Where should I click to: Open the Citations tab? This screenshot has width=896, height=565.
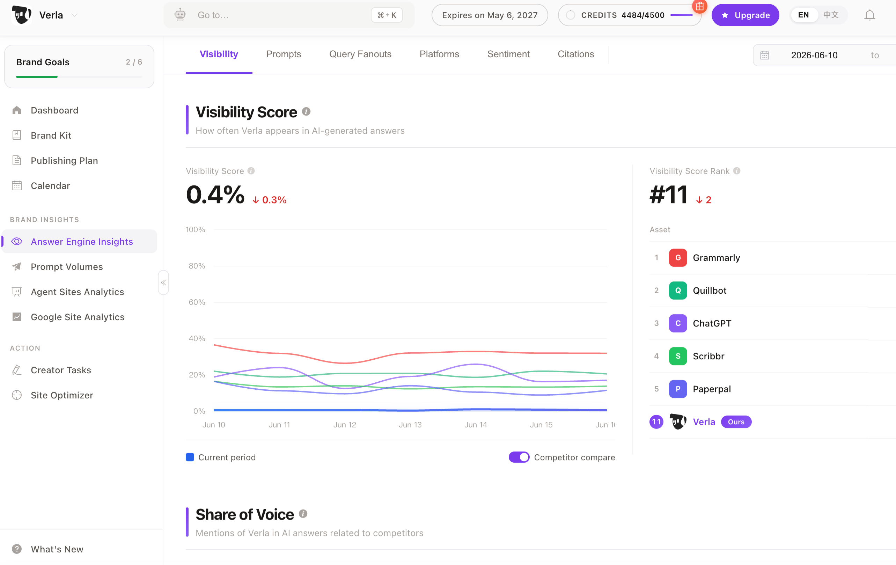(576, 54)
